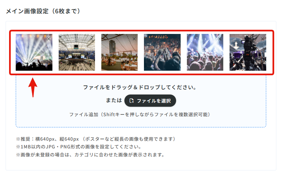This screenshot has height=182, width=283.
Task: Delete the band concert crowd photo
Action: pyautogui.click(x=220, y=39)
